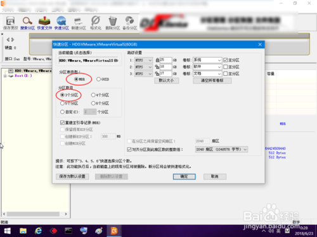Image resolution: width=317 pixels, height=237 pixels.
Task: Click left-panel scrollbar left arrow
Action: point(4,214)
